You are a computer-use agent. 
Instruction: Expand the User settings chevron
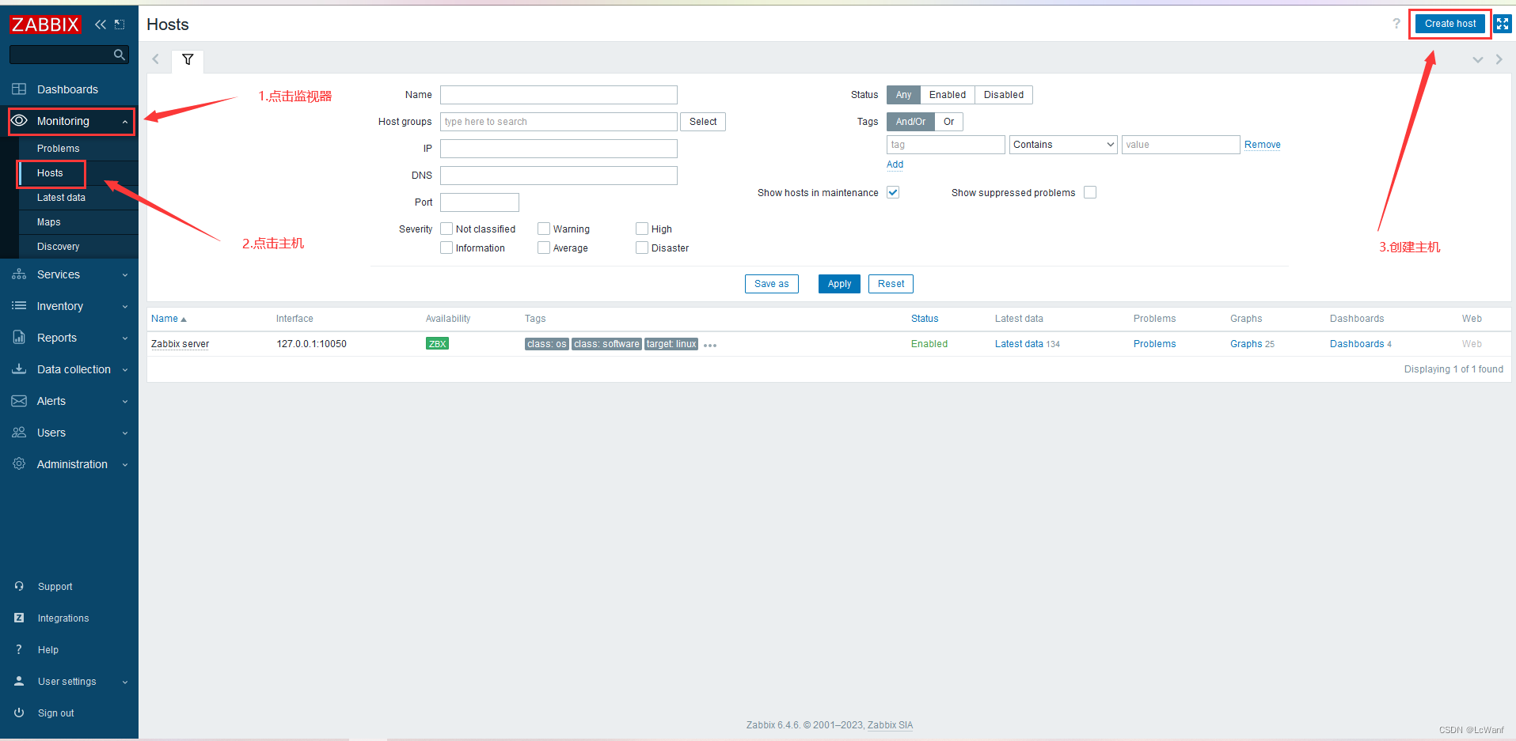coord(125,682)
